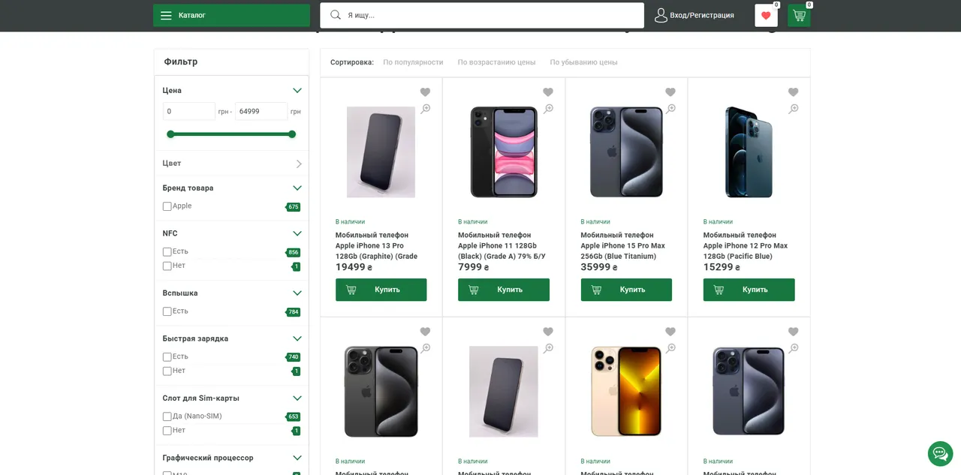Screen dimensions: 961x475
Task: Add iPhone 15 Pro Max Blue Titanium to favorites
Action: [670, 92]
